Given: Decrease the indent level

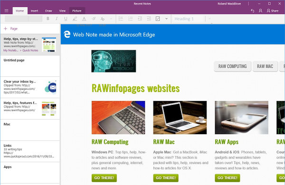Looking at the screenshot, I should click(140, 18).
